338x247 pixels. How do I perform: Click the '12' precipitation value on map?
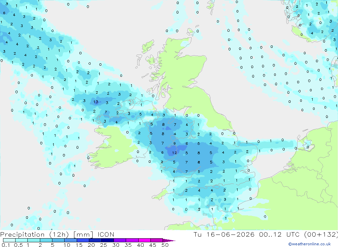point(175,153)
